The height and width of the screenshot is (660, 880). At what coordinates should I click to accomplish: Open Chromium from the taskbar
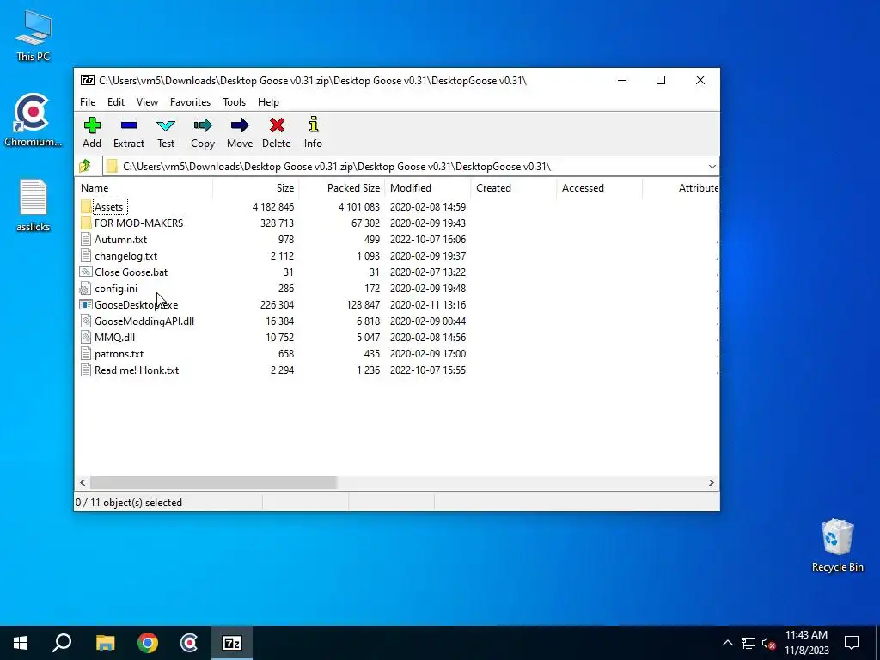click(189, 643)
